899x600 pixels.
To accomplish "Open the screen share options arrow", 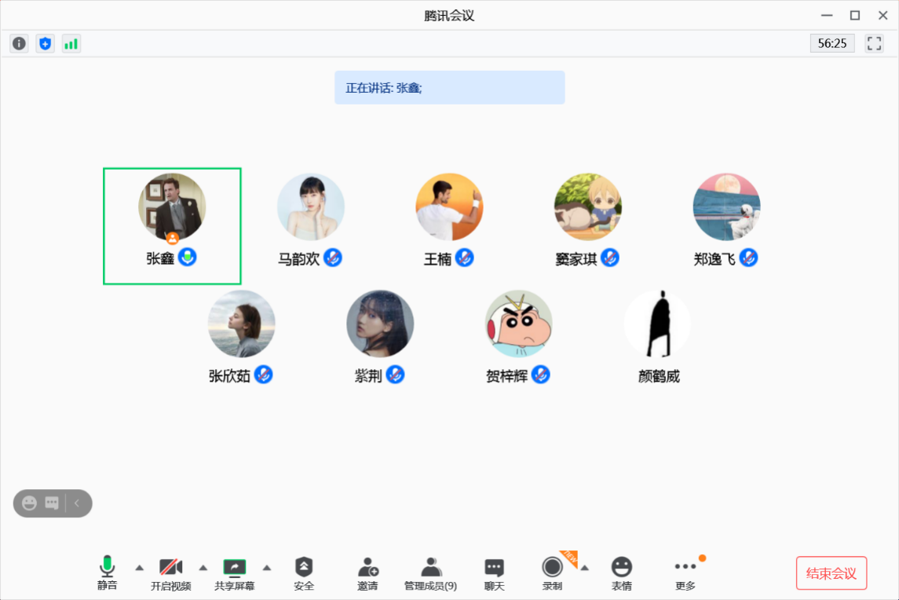I will point(267,567).
